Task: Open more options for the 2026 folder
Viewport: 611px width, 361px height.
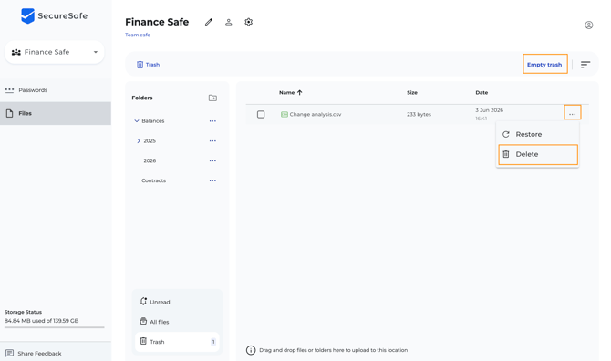Action: [x=212, y=160]
